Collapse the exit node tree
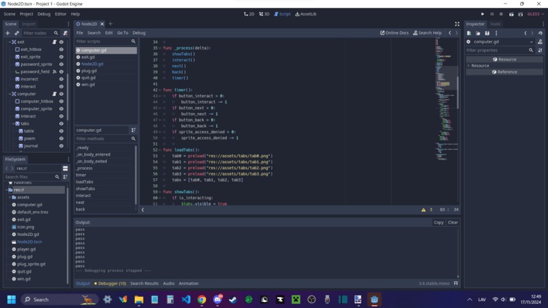Screen dimensions: 548x308 point(10,42)
